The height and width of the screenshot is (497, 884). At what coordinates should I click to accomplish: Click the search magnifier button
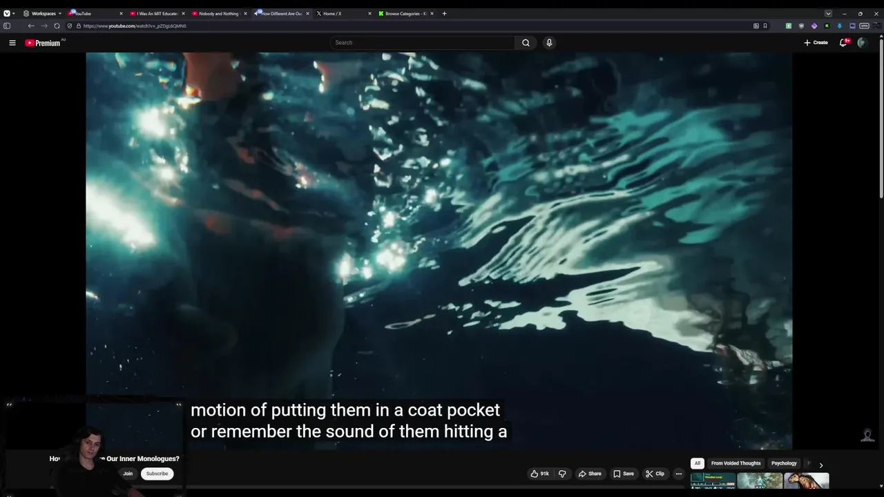click(526, 43)
